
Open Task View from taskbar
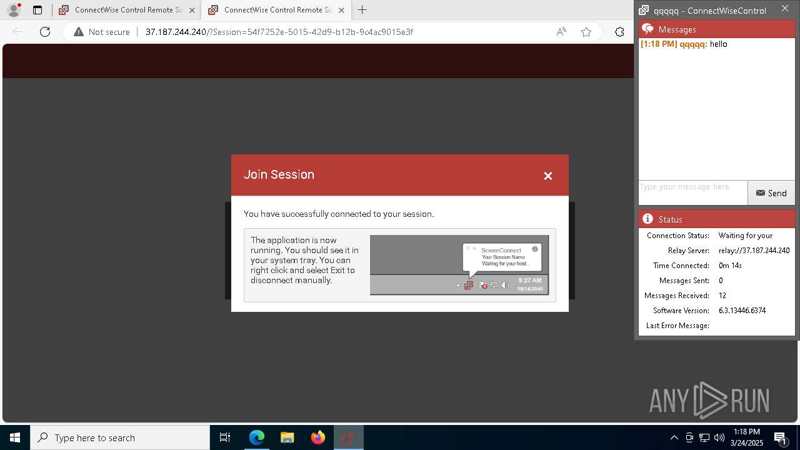225,437
